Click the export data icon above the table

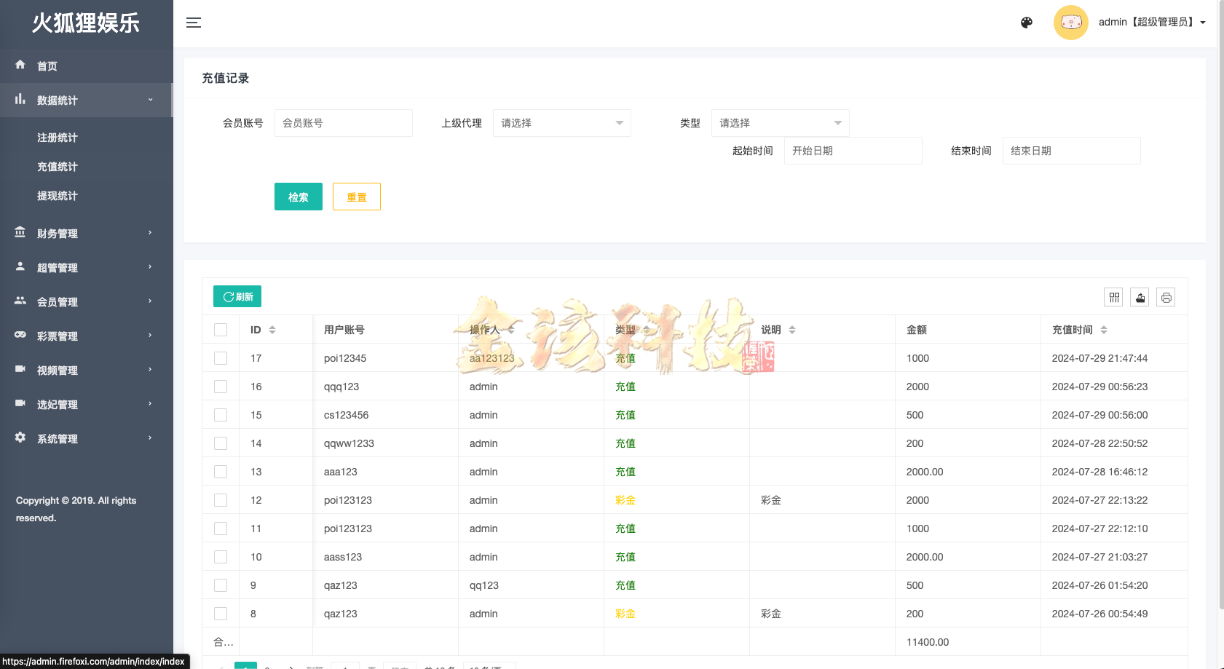point(1140,297)
